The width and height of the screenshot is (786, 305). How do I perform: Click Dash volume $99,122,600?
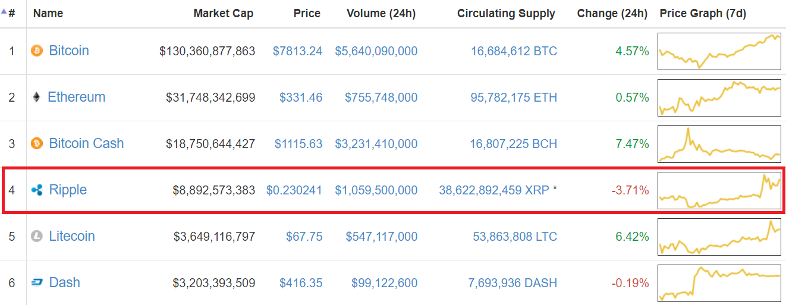385,283
